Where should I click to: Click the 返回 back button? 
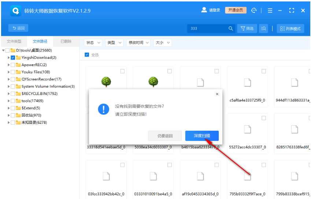click(18, 28)
